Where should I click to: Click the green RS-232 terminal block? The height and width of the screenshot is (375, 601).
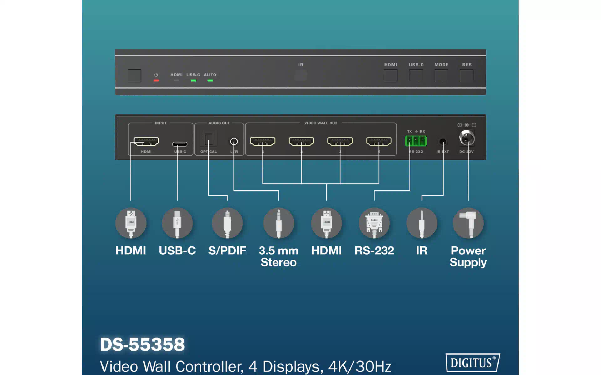click(x=416, y=141)
